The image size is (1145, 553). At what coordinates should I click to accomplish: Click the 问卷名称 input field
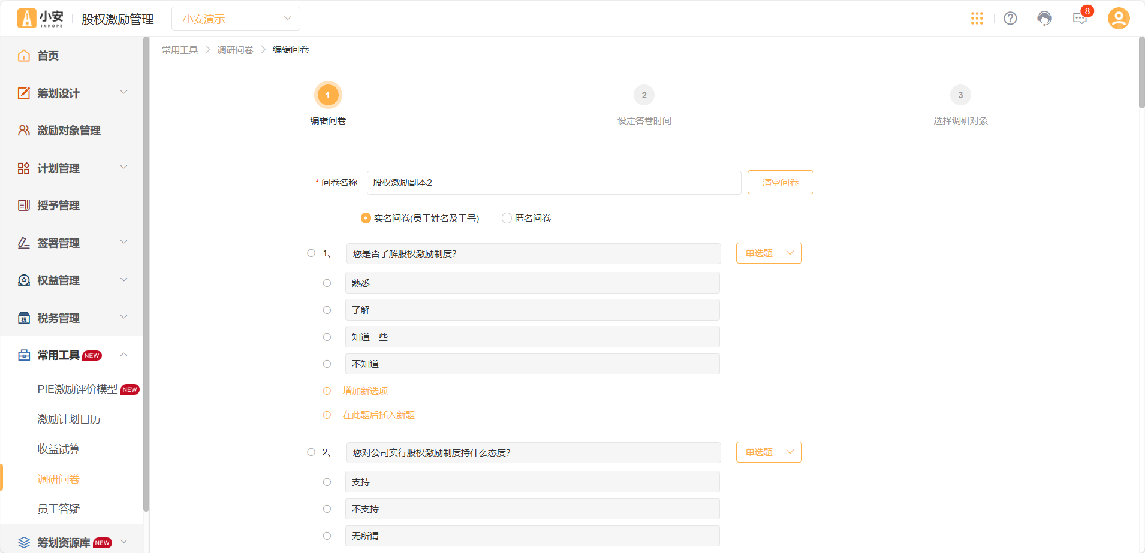pyautogui.click(x=554, y=182)
